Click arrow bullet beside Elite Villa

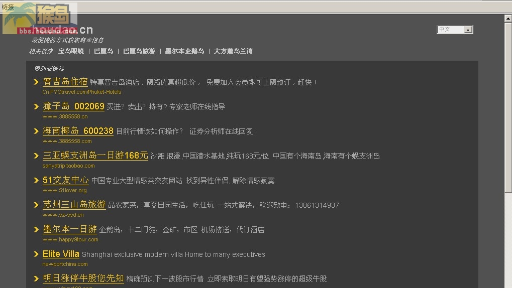36,254
